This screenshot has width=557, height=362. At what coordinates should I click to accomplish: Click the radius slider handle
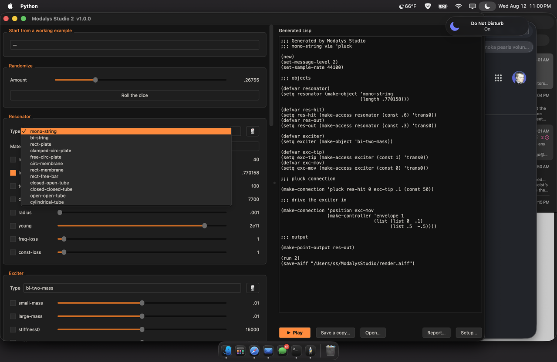click(60, 213)
